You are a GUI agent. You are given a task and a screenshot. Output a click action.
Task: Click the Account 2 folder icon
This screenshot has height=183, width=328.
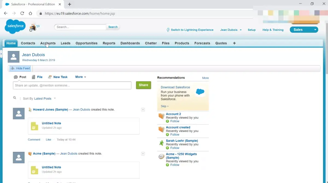[161, 116]
